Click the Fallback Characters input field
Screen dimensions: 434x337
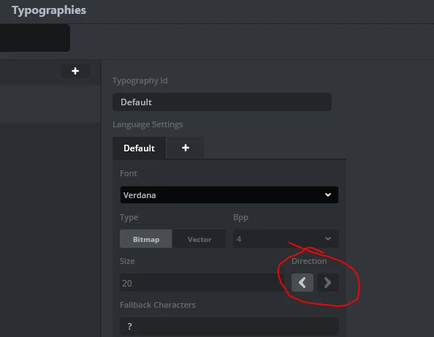(x=229, y=327)
